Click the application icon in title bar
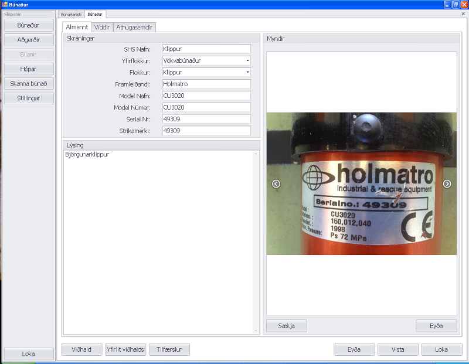Screen dimensions: 469x364 (x=5, y=4)
